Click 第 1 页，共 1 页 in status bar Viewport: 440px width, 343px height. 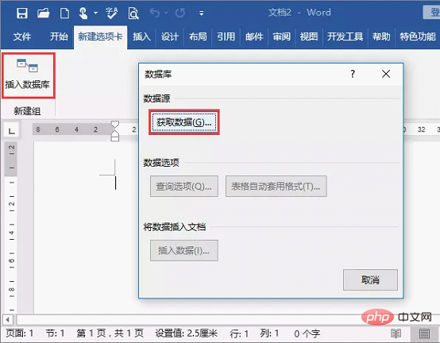tap(110, 333)
